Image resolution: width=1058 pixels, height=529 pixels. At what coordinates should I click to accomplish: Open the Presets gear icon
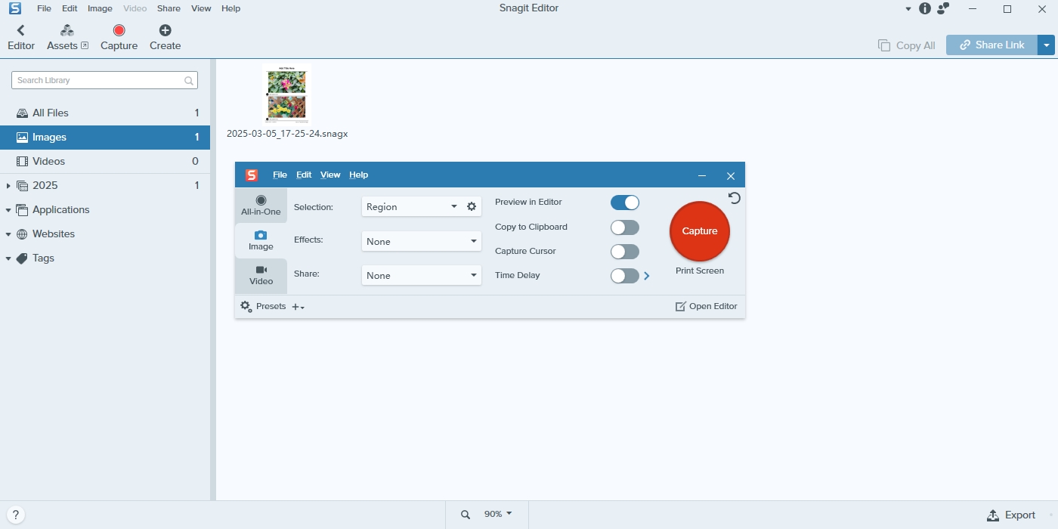coord(246,306)
